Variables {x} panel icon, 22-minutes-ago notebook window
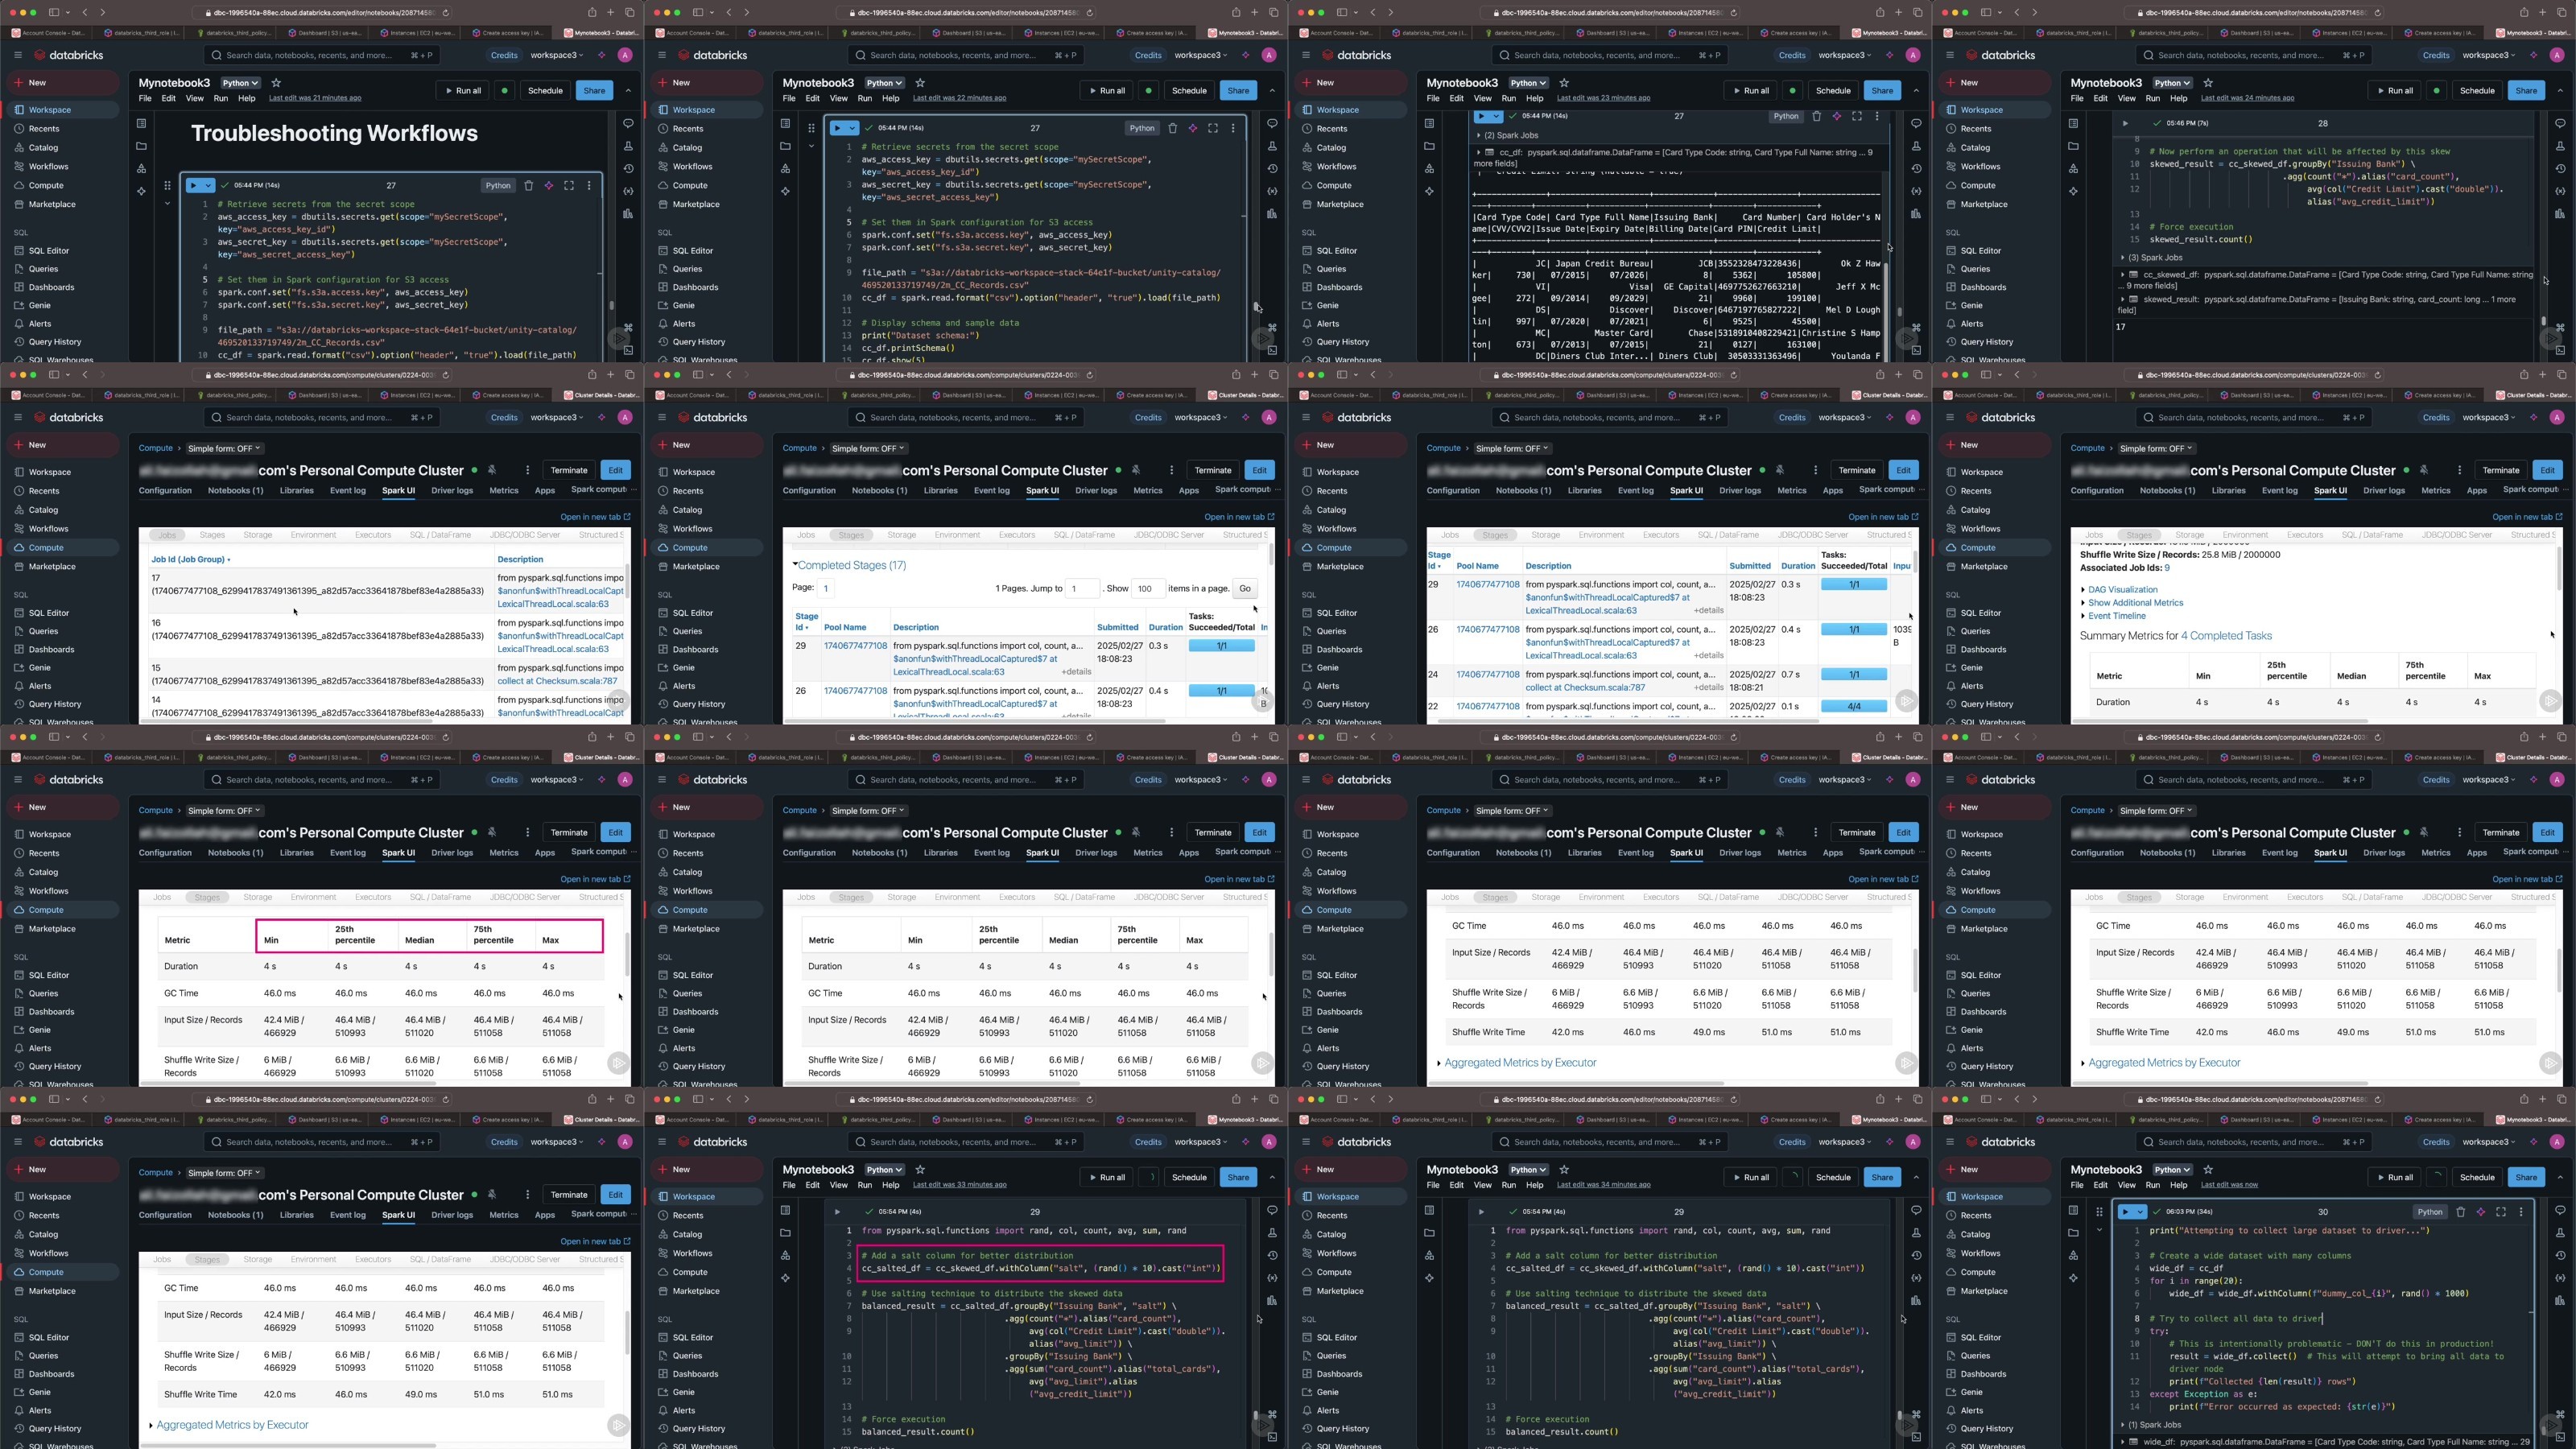The image size is (2576, 1449). pyautogui.click(x=1272, y=191)
